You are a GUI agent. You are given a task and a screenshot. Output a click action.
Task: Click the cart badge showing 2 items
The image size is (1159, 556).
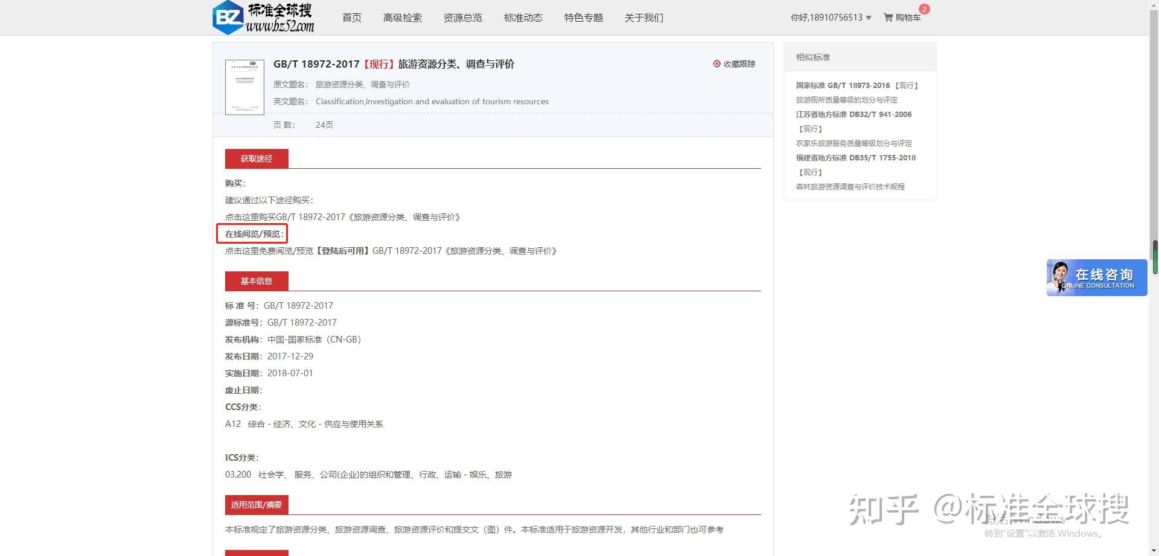click(x=924, y=9)
